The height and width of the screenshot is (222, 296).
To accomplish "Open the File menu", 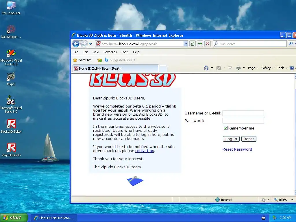I will point(76,52).
